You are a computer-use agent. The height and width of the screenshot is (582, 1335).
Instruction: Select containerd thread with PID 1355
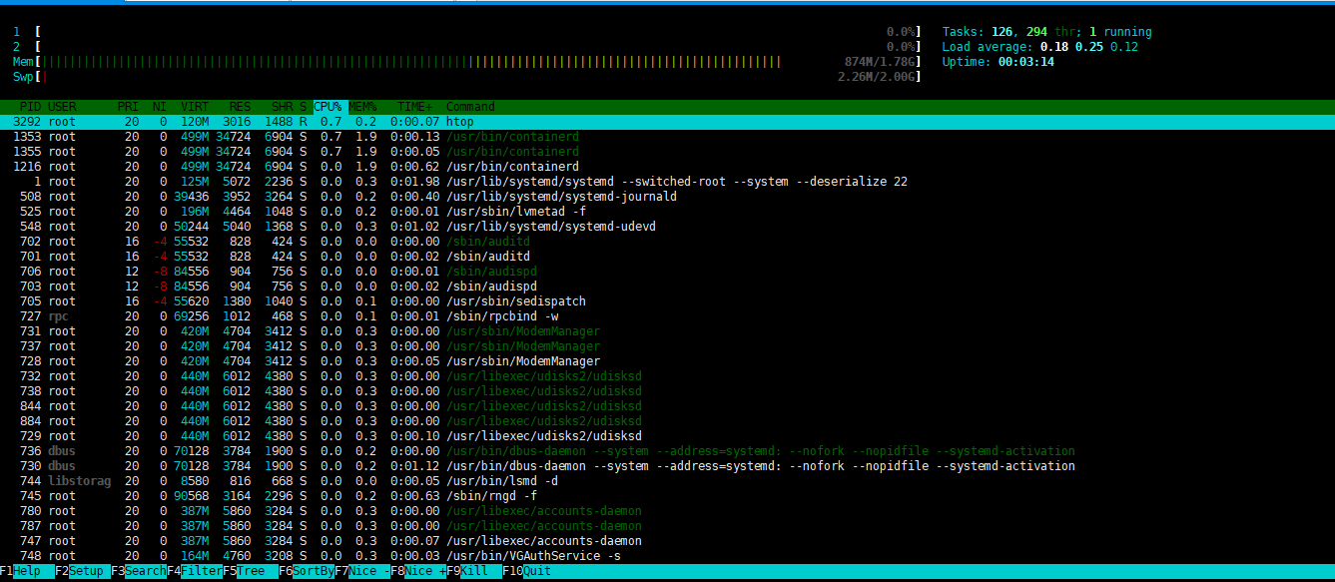point(667,152)
